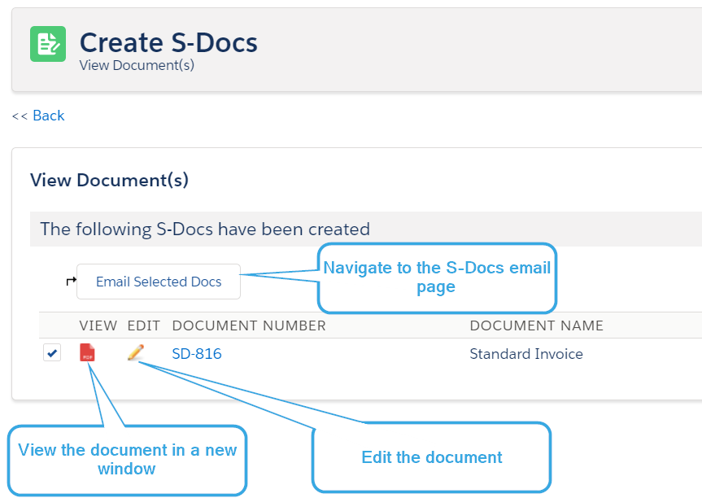
Task: Click the green Create S-Docs app icon
Action: (48, 44)
